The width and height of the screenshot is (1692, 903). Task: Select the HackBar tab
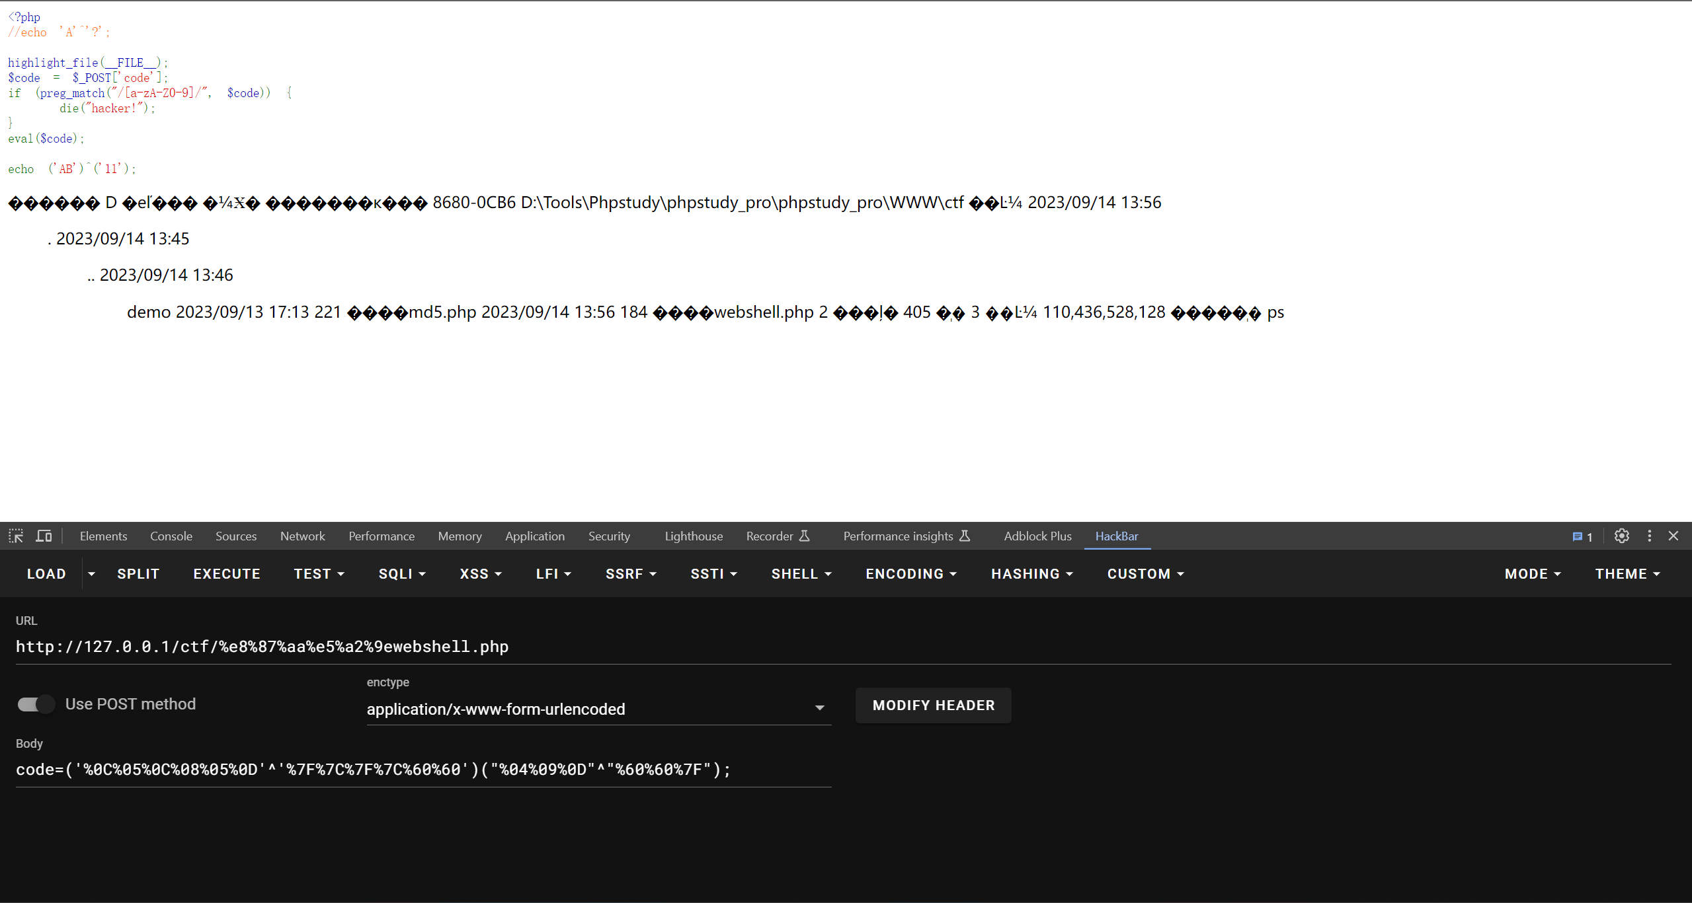pos(1117,536)
